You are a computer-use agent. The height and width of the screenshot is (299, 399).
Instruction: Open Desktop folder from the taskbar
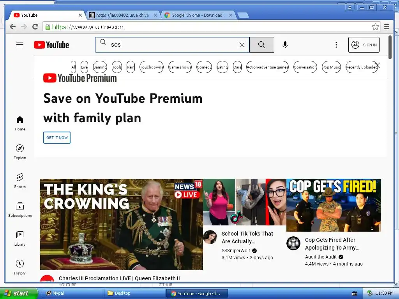pos(134,293)
